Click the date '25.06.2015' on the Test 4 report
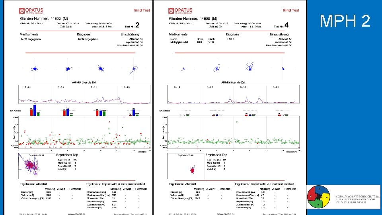Image resolution: width=382 pixels, height=215 pixels. (221, 23)
